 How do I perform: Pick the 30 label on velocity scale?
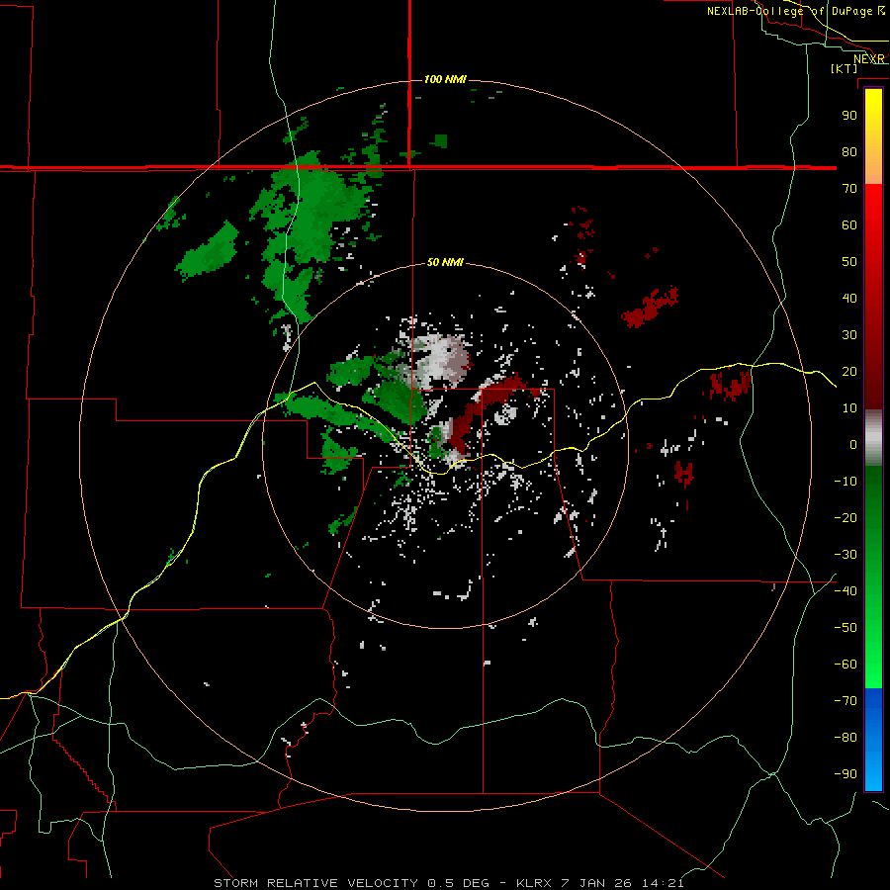(x=849, y=335)
